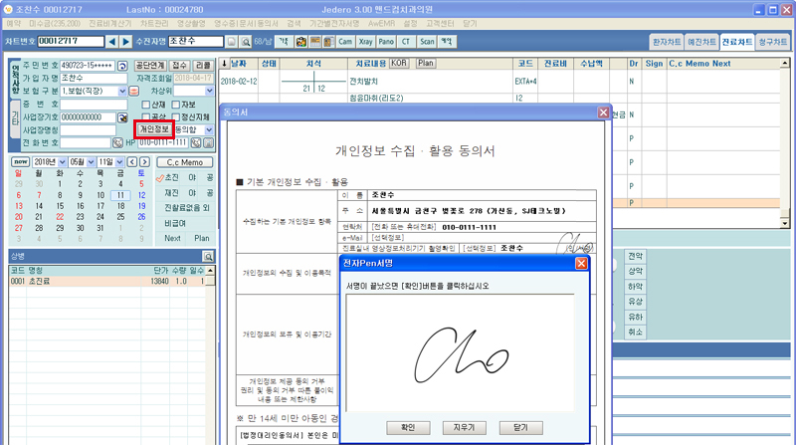796x445 pixels.
Task: Open the 차트관리 menu
Action: click(x=154, y=22)
